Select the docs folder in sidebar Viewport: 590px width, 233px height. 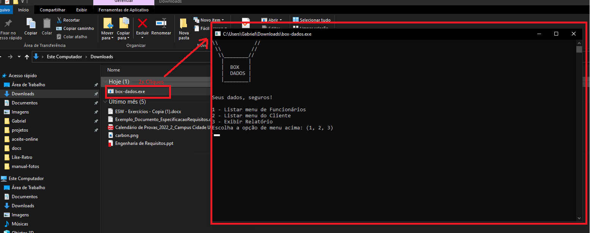pyautogui.click(x=13, y=148)
